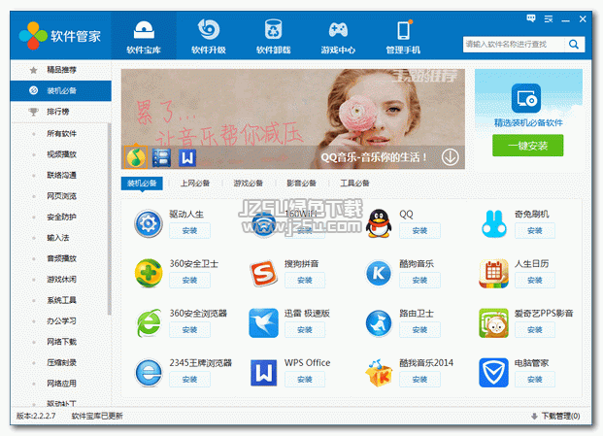The image size is (603, 436).
Task: Click the 奇兔刷机 rabbit icon
Action: coord(494,223)
